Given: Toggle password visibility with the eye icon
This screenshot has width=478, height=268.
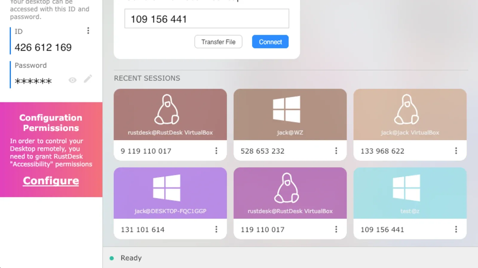Looking at the screenshot, I should tap(72, 80).
